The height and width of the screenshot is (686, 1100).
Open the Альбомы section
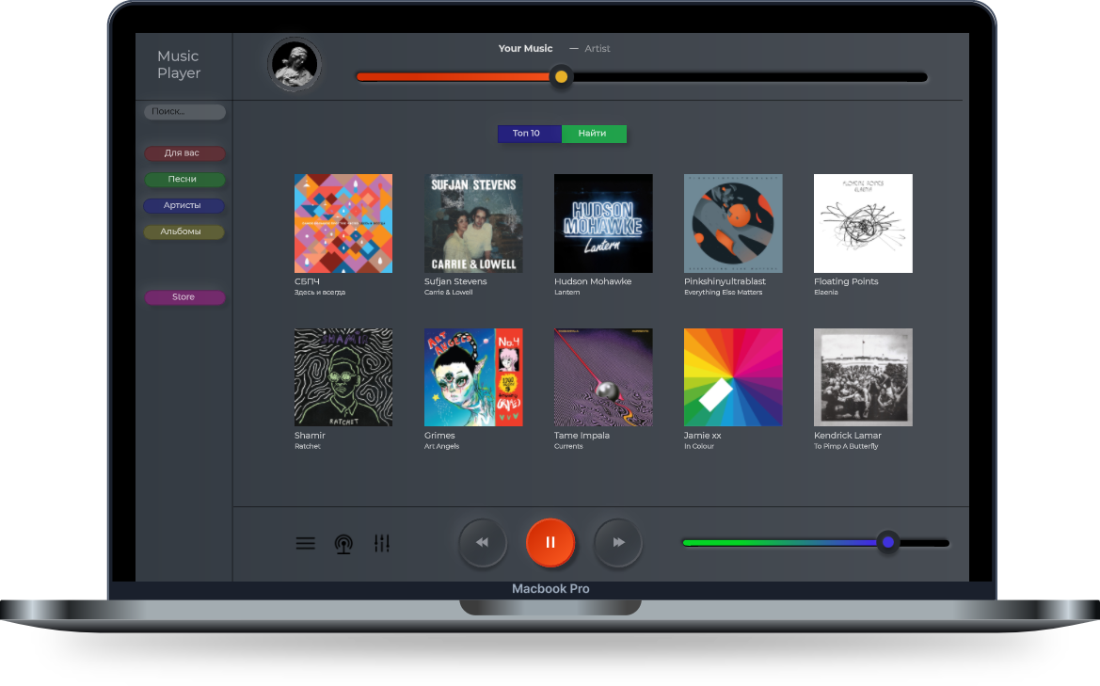[183, 231]
